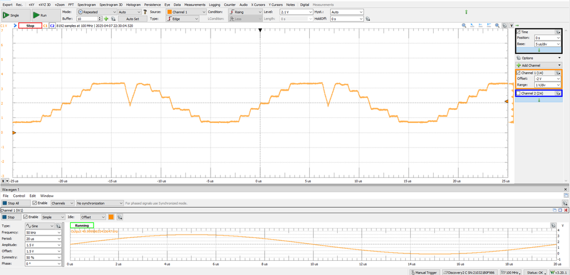The height and width of the screenshot is (275, 570).
Task: Click the Discovery2 device status button
Action: [x=470, y=272]
